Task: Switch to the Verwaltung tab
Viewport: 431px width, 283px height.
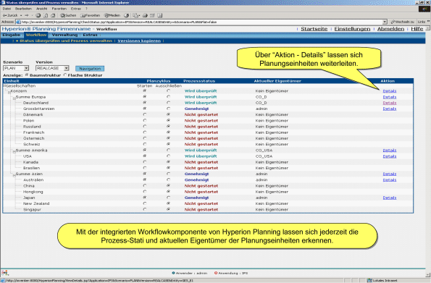Action: click(x=64, y=35)
